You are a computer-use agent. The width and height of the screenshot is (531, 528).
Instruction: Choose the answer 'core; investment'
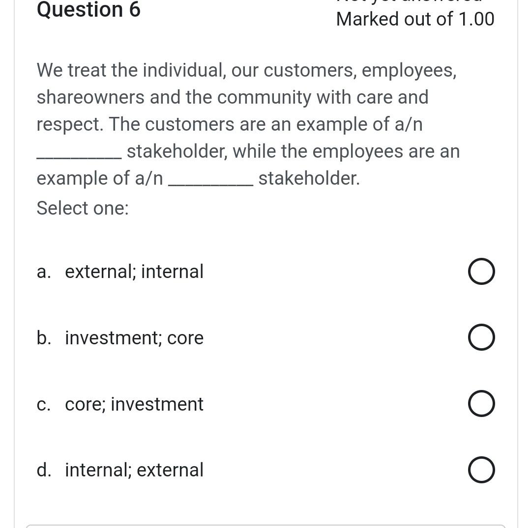click(481, 403)
